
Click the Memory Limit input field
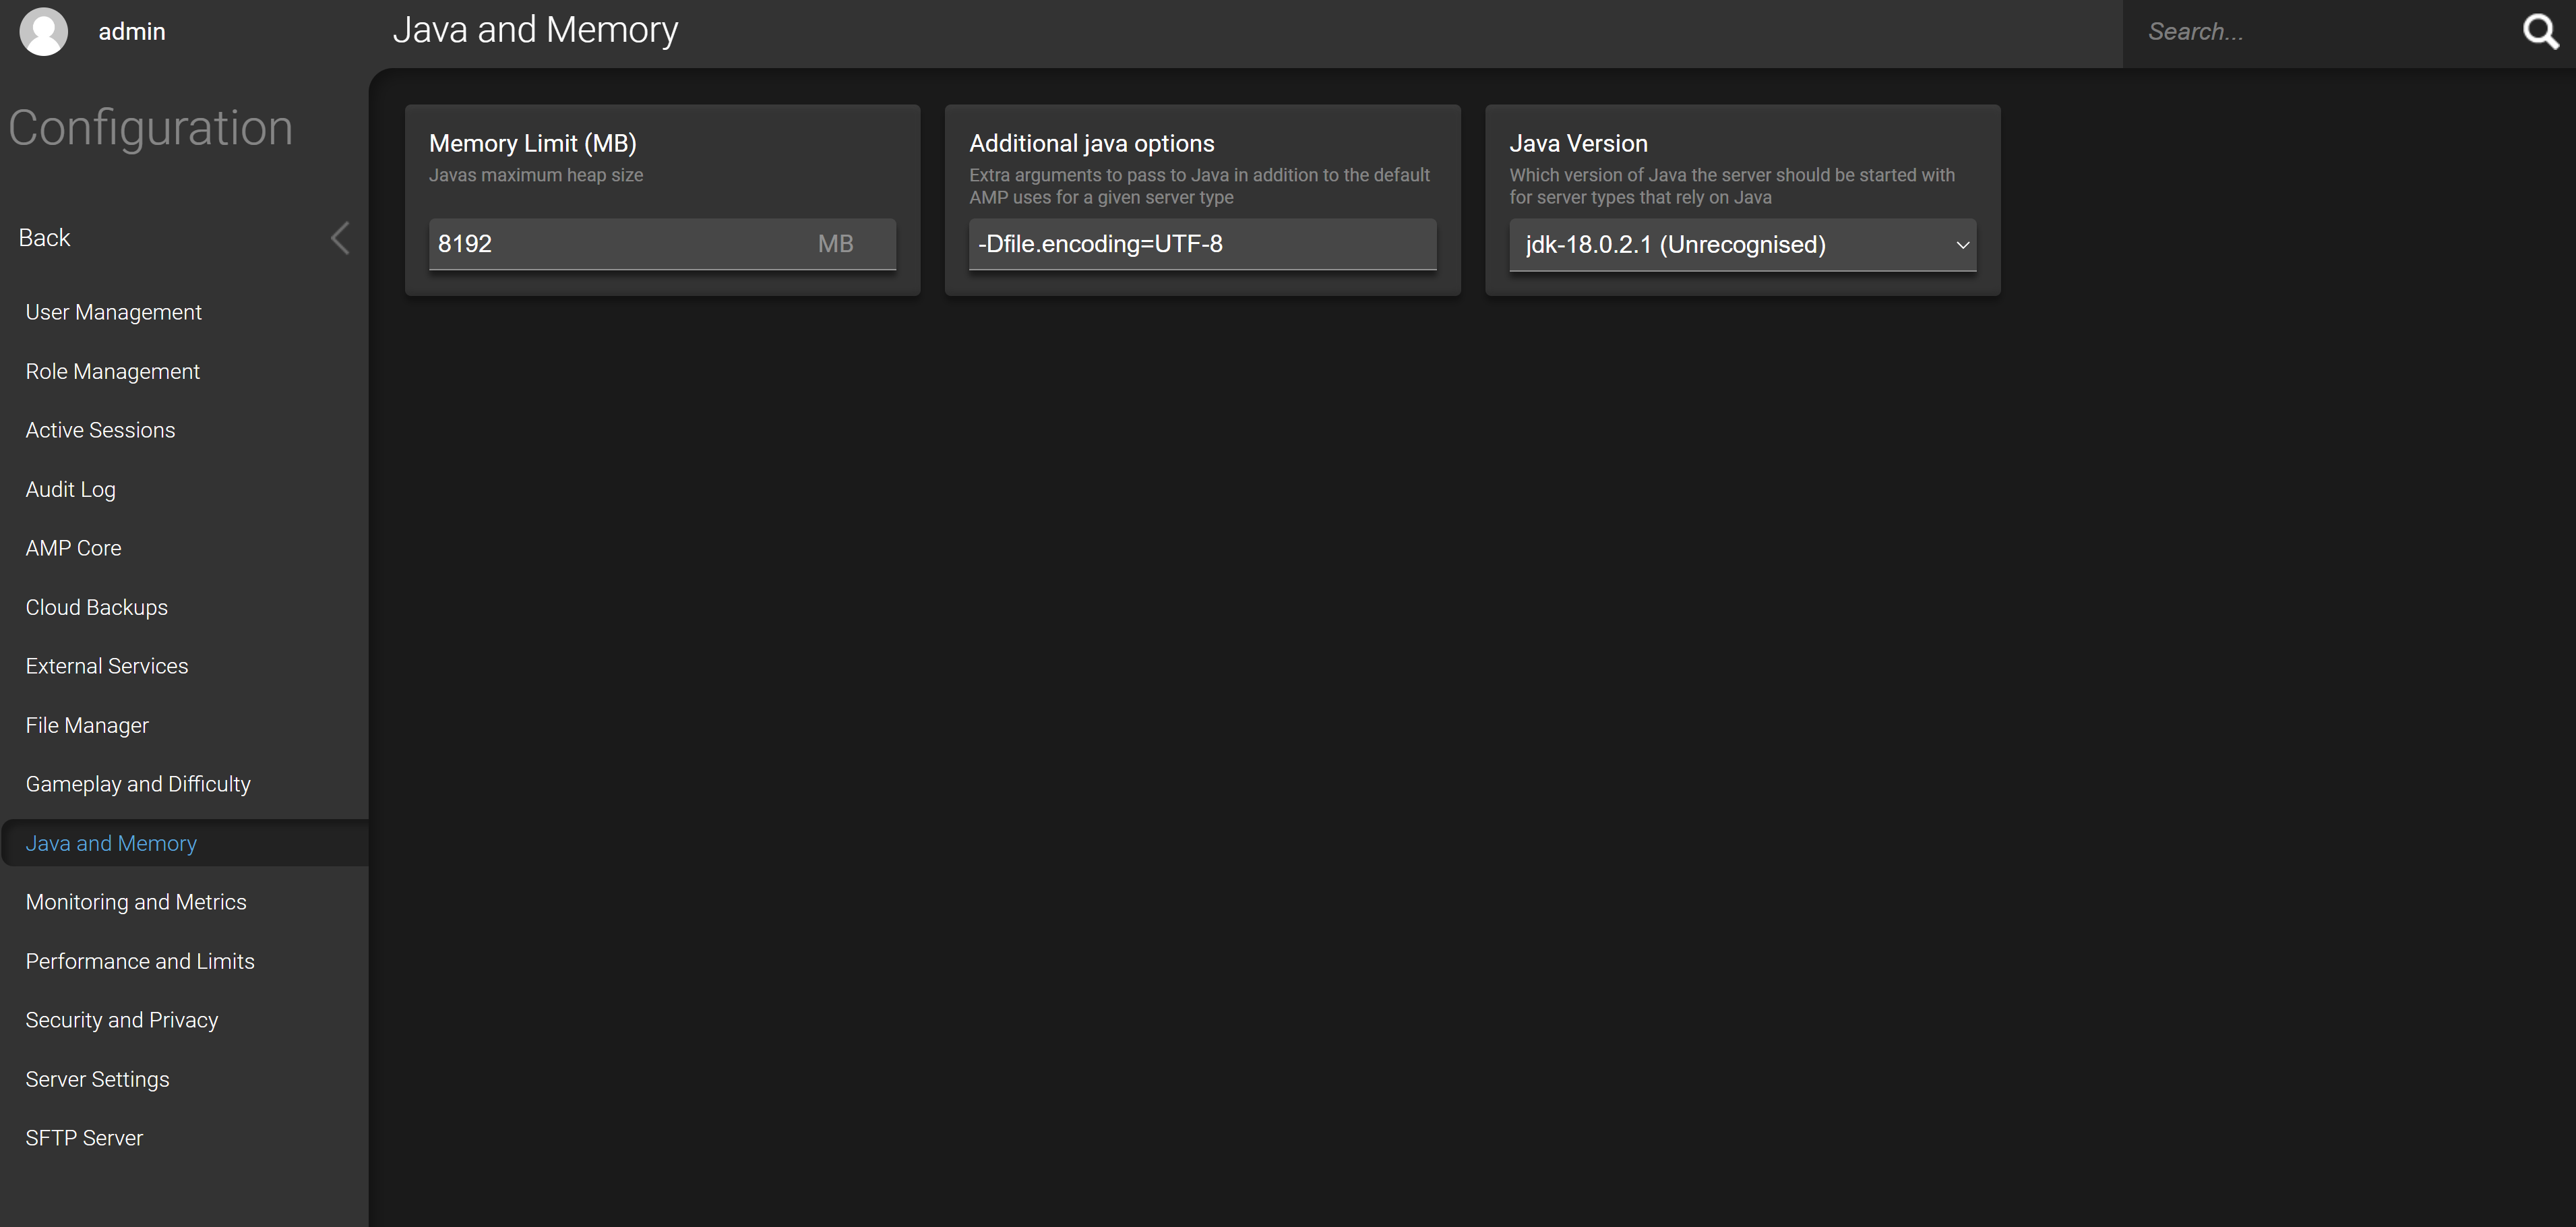coord(662,244)
